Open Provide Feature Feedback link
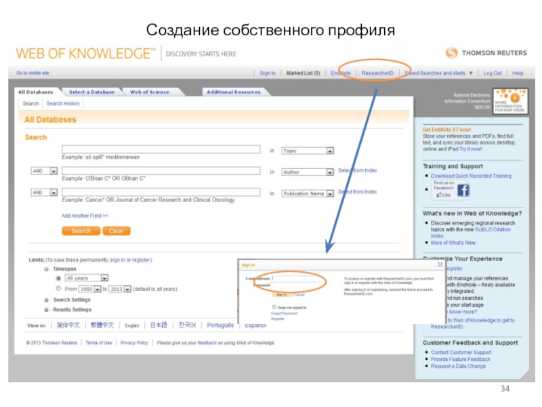542x407 pixels. point(460,360)
